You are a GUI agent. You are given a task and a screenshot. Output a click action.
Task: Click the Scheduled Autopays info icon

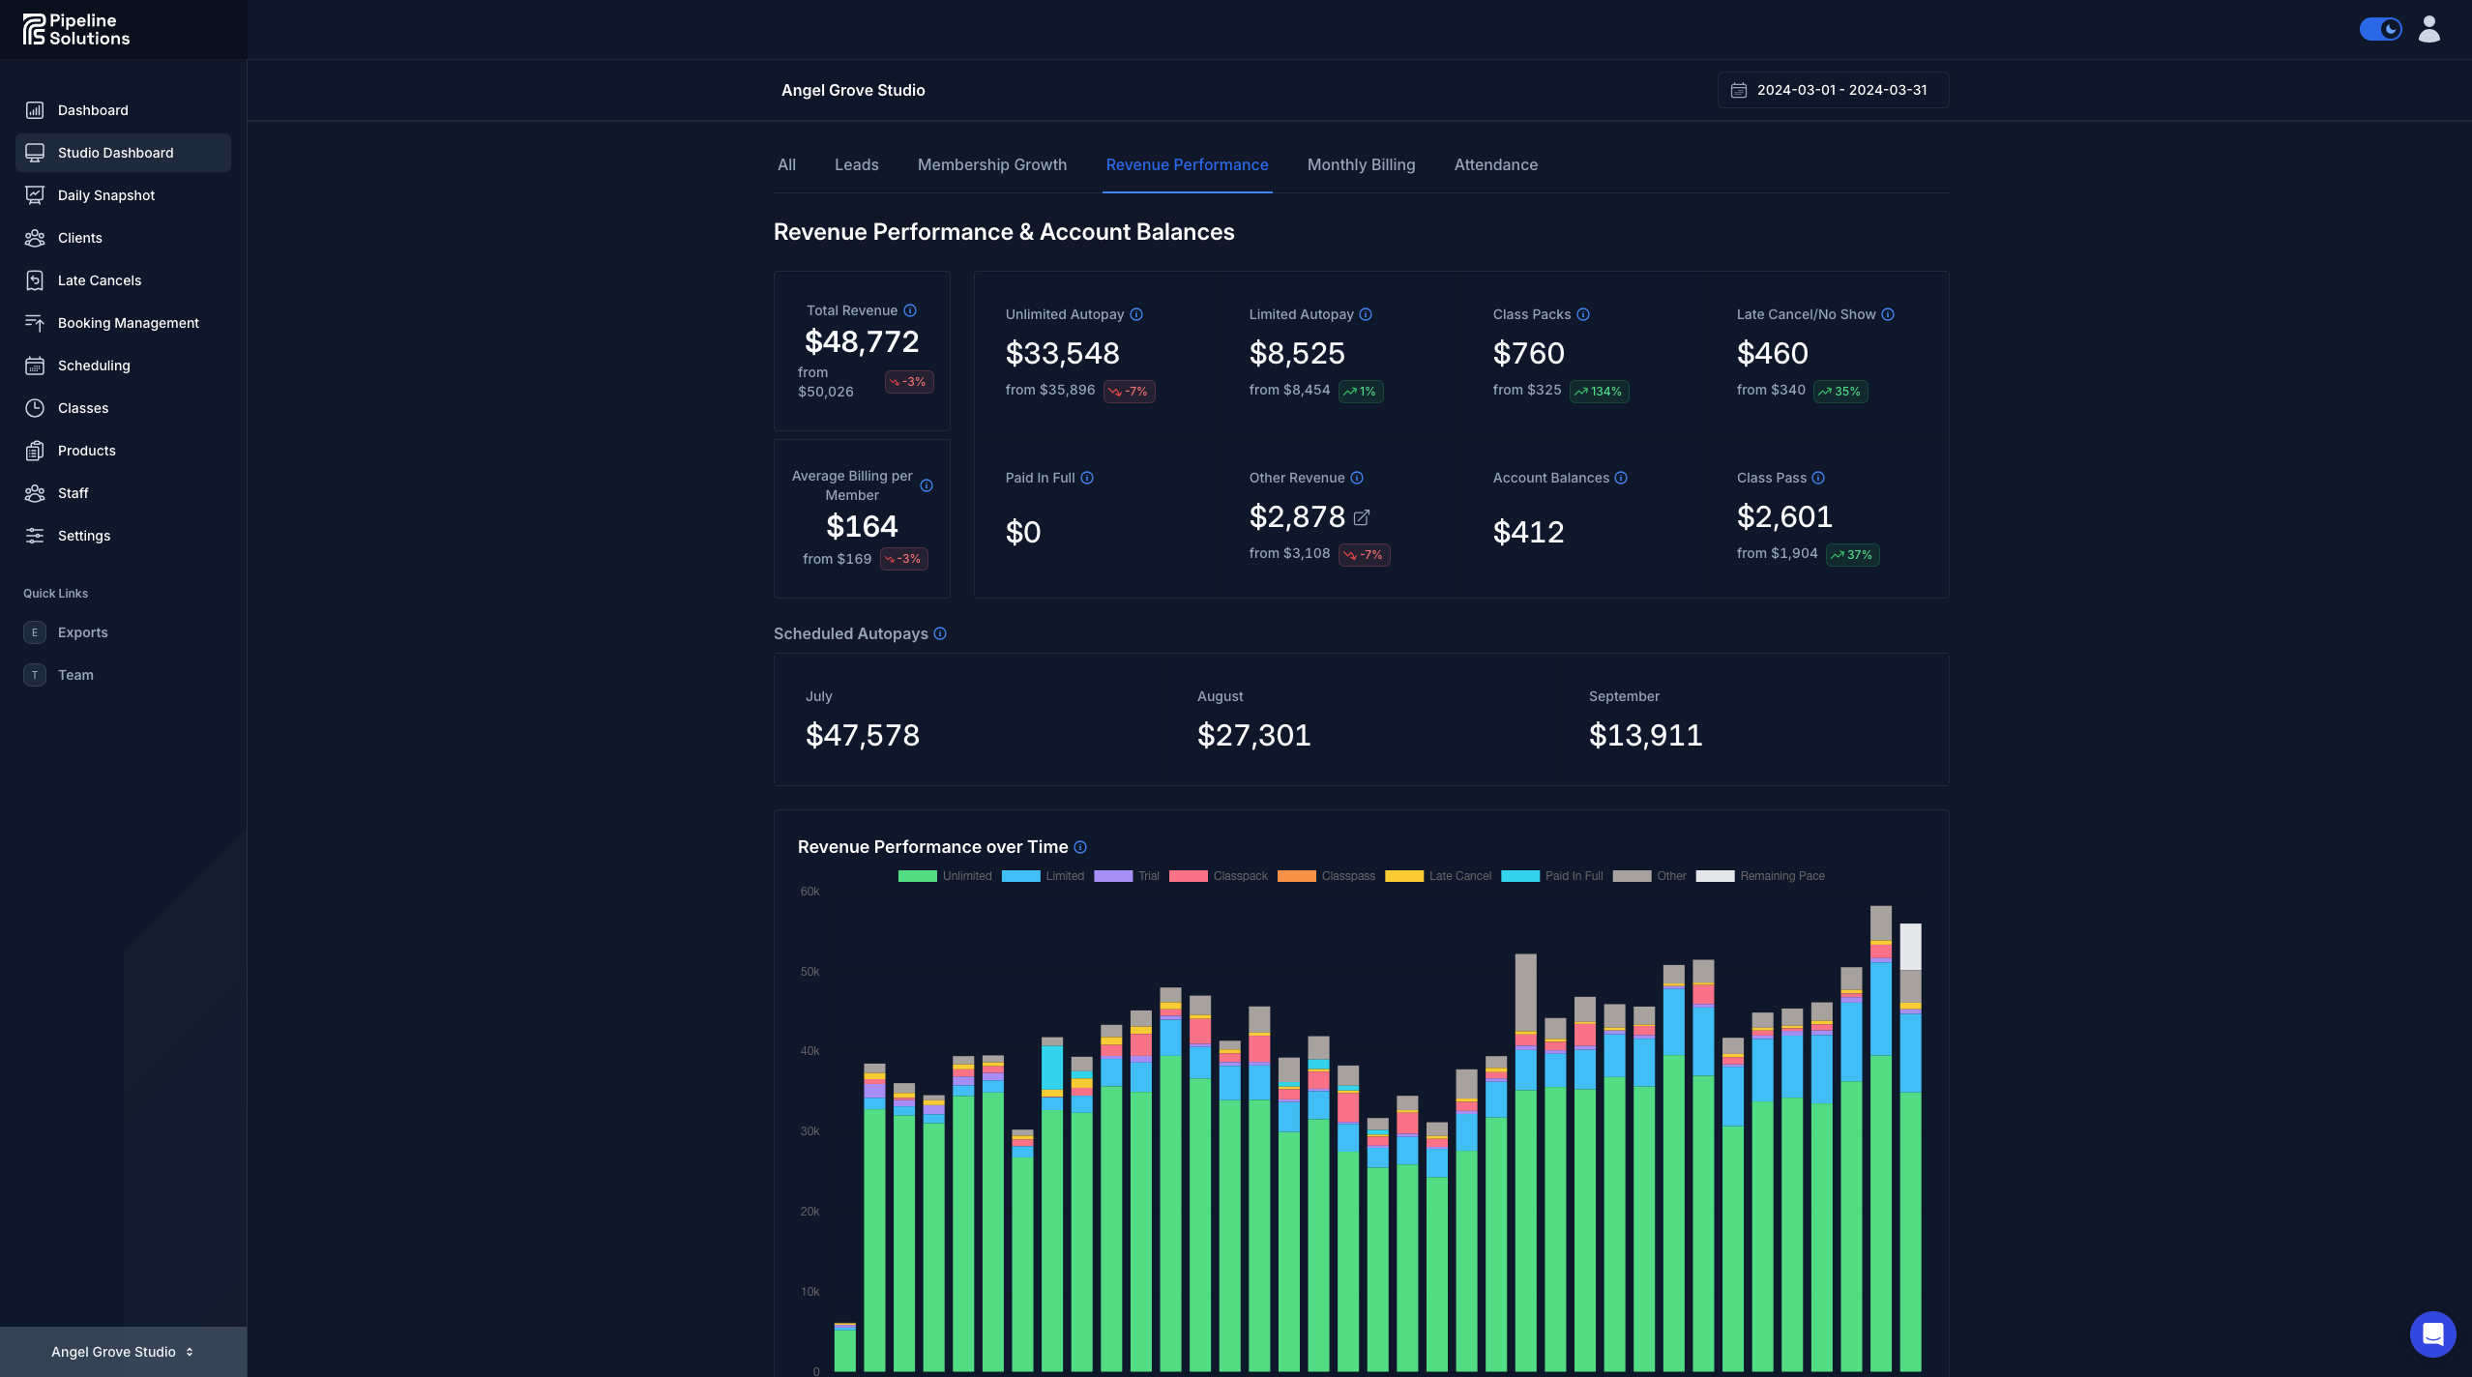coord(939,633)
